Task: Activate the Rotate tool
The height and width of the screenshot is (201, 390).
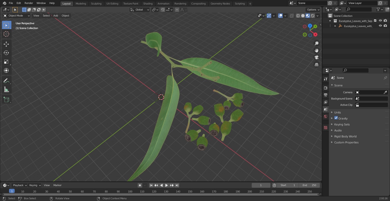Action: [x=6, y=53]
